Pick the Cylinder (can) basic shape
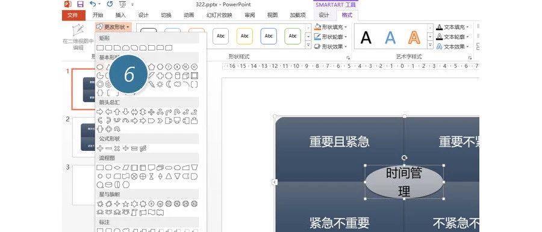542x232 pixels. point(177,76)
